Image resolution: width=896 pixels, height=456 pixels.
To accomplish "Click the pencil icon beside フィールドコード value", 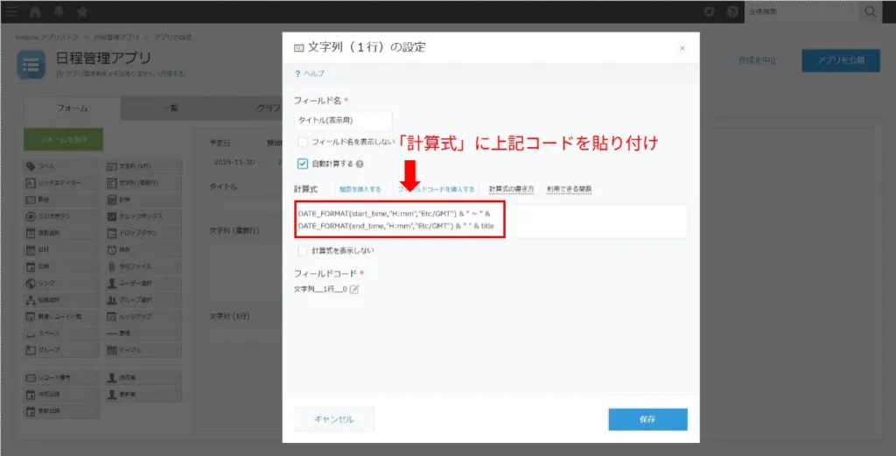I will pos(354,289).
